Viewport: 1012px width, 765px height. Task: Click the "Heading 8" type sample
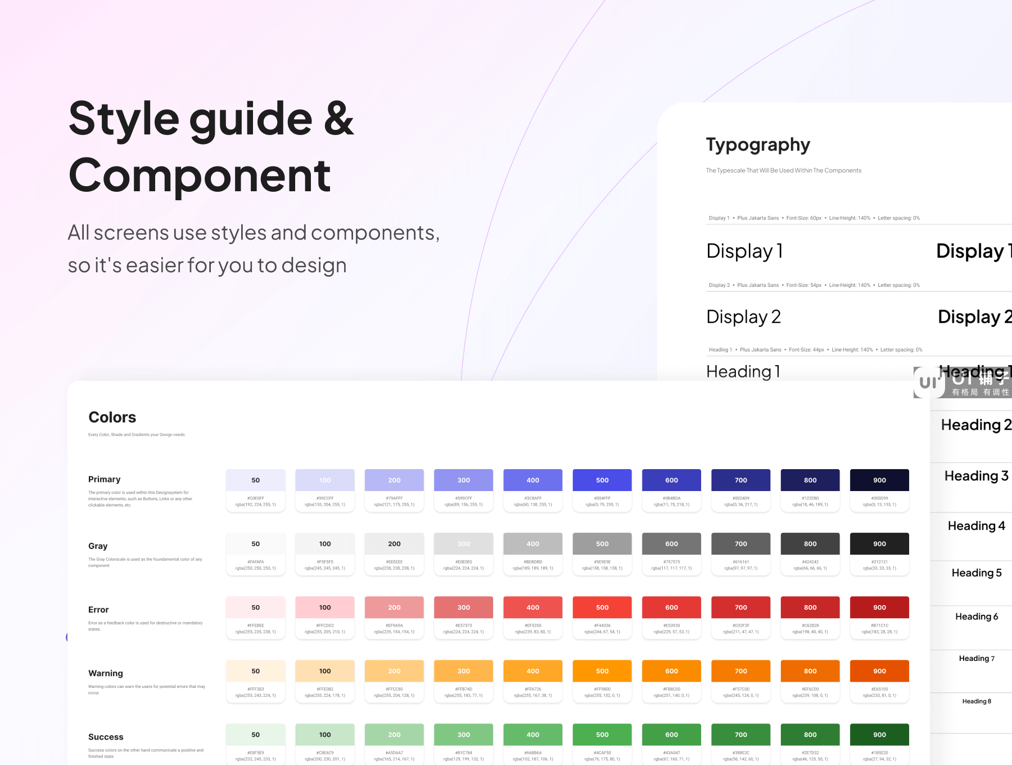pyautogui.click(x=977, y=701)
